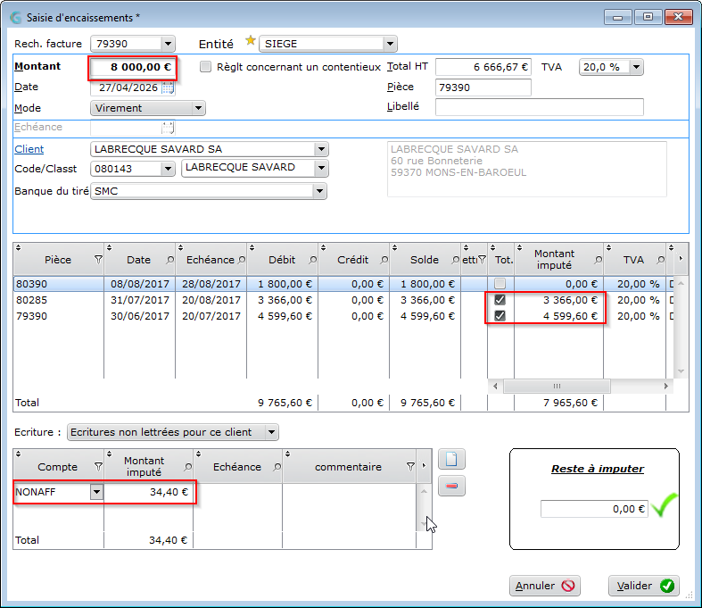The image size is (702, 608).
Task: Click the 34,40 € NONAFF amount cell
Action: tap(149, 492)
